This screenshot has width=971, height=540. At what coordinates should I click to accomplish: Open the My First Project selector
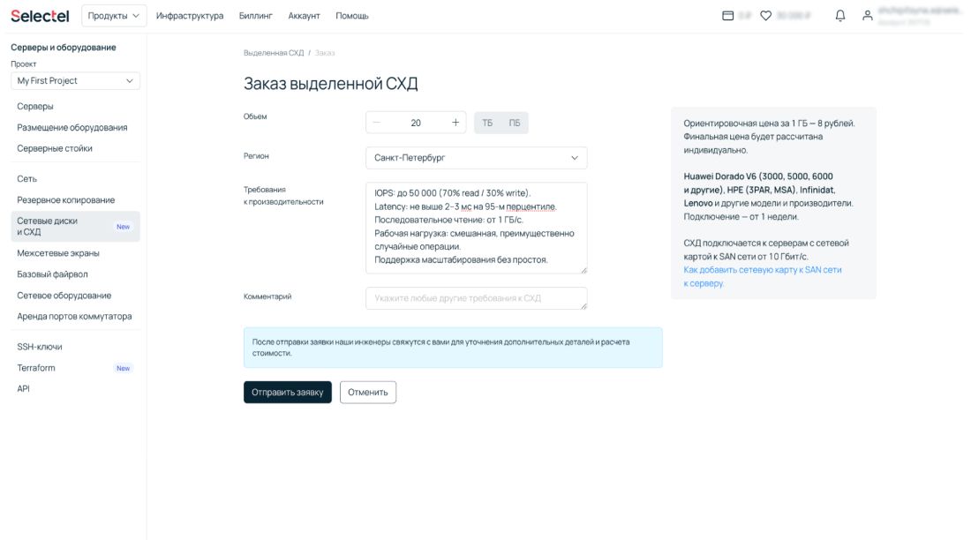pyautogui.click(x=75, y=80)
